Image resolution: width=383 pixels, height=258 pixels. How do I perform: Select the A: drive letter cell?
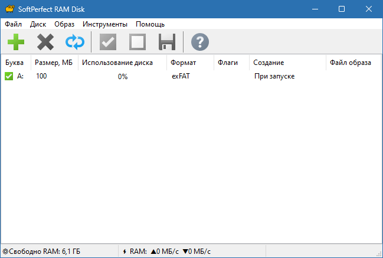point(20,76)
